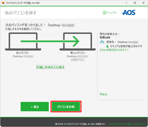
Task: Click the 次のパソコンが見つかりました message
Action: pyautogui.click(x=25, y=25)
